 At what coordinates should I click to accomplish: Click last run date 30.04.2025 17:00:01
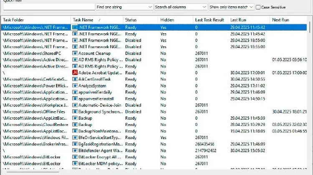247,73
